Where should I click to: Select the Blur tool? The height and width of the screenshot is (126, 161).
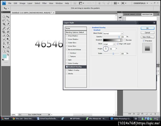4,39
